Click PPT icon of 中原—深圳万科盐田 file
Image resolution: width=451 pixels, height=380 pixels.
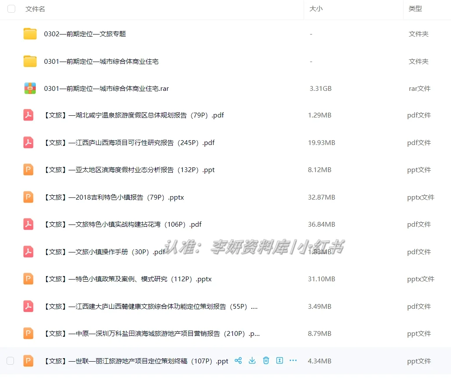click(x=28, y=334)
